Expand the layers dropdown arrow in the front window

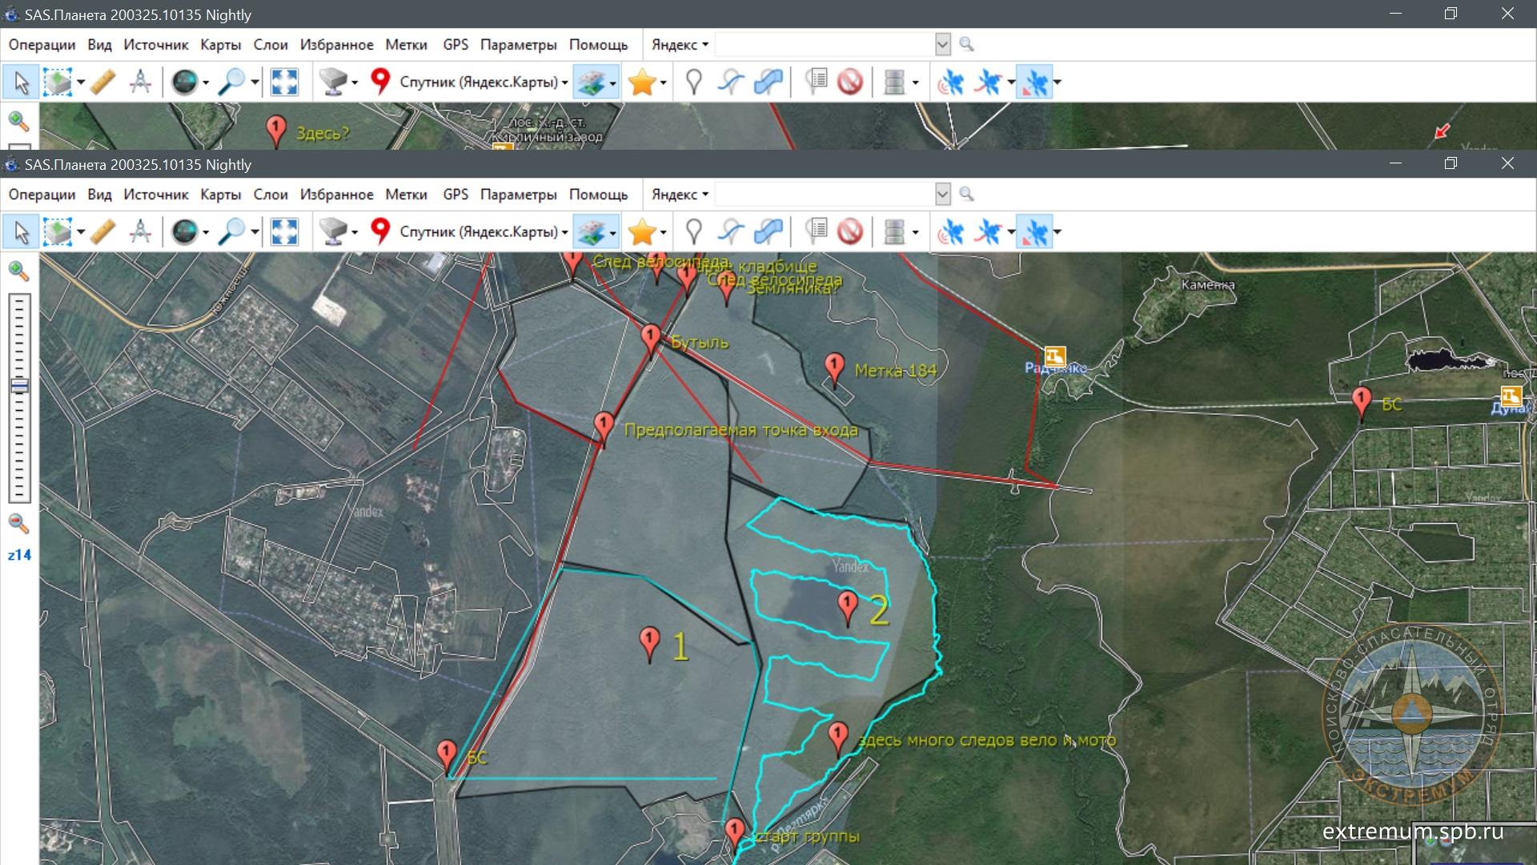pos(613,232)
